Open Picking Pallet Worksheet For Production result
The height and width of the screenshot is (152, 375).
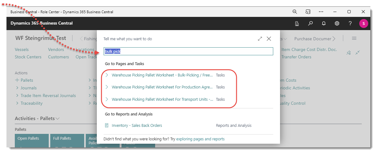point(162,87)
